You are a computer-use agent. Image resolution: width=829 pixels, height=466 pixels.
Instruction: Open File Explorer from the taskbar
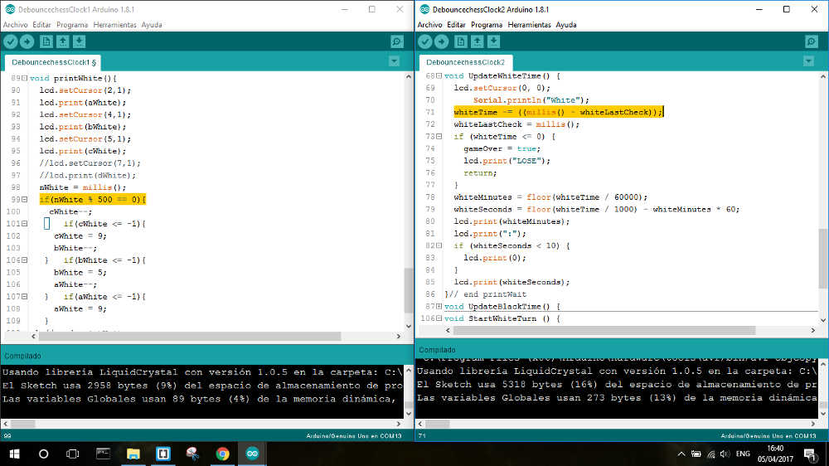133,454
